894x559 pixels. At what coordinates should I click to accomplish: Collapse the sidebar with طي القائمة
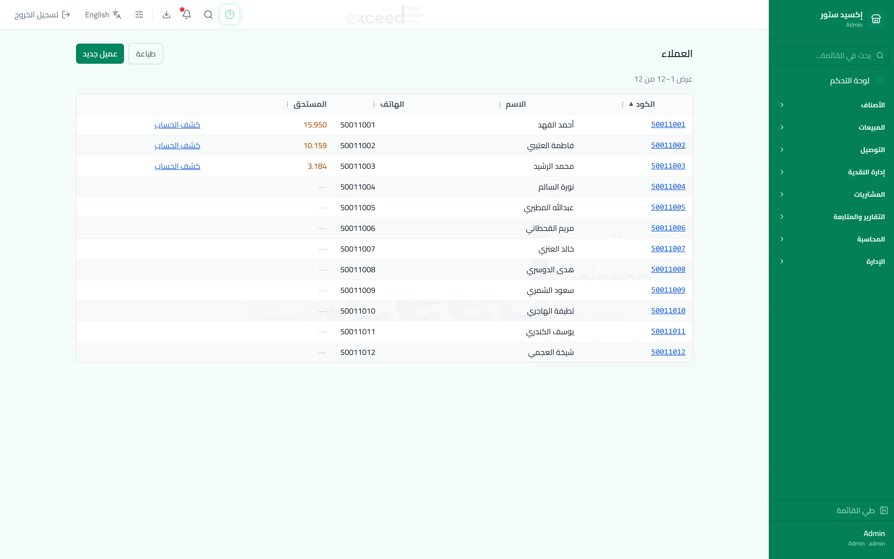(831, 511)
